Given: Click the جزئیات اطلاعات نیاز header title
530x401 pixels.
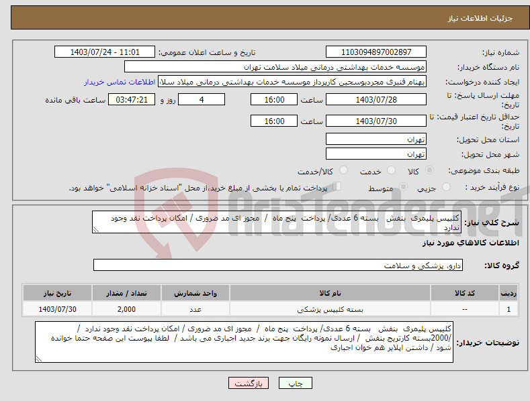Looking at the screenshot, I should [x=480, y=18].
